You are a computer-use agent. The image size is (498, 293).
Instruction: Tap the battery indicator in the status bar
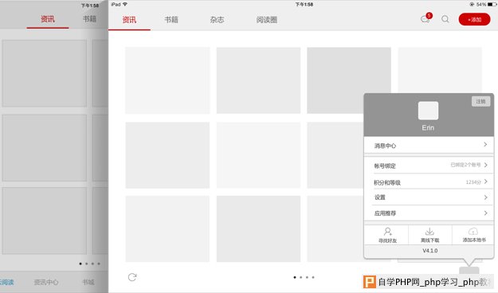coord(492,5)
